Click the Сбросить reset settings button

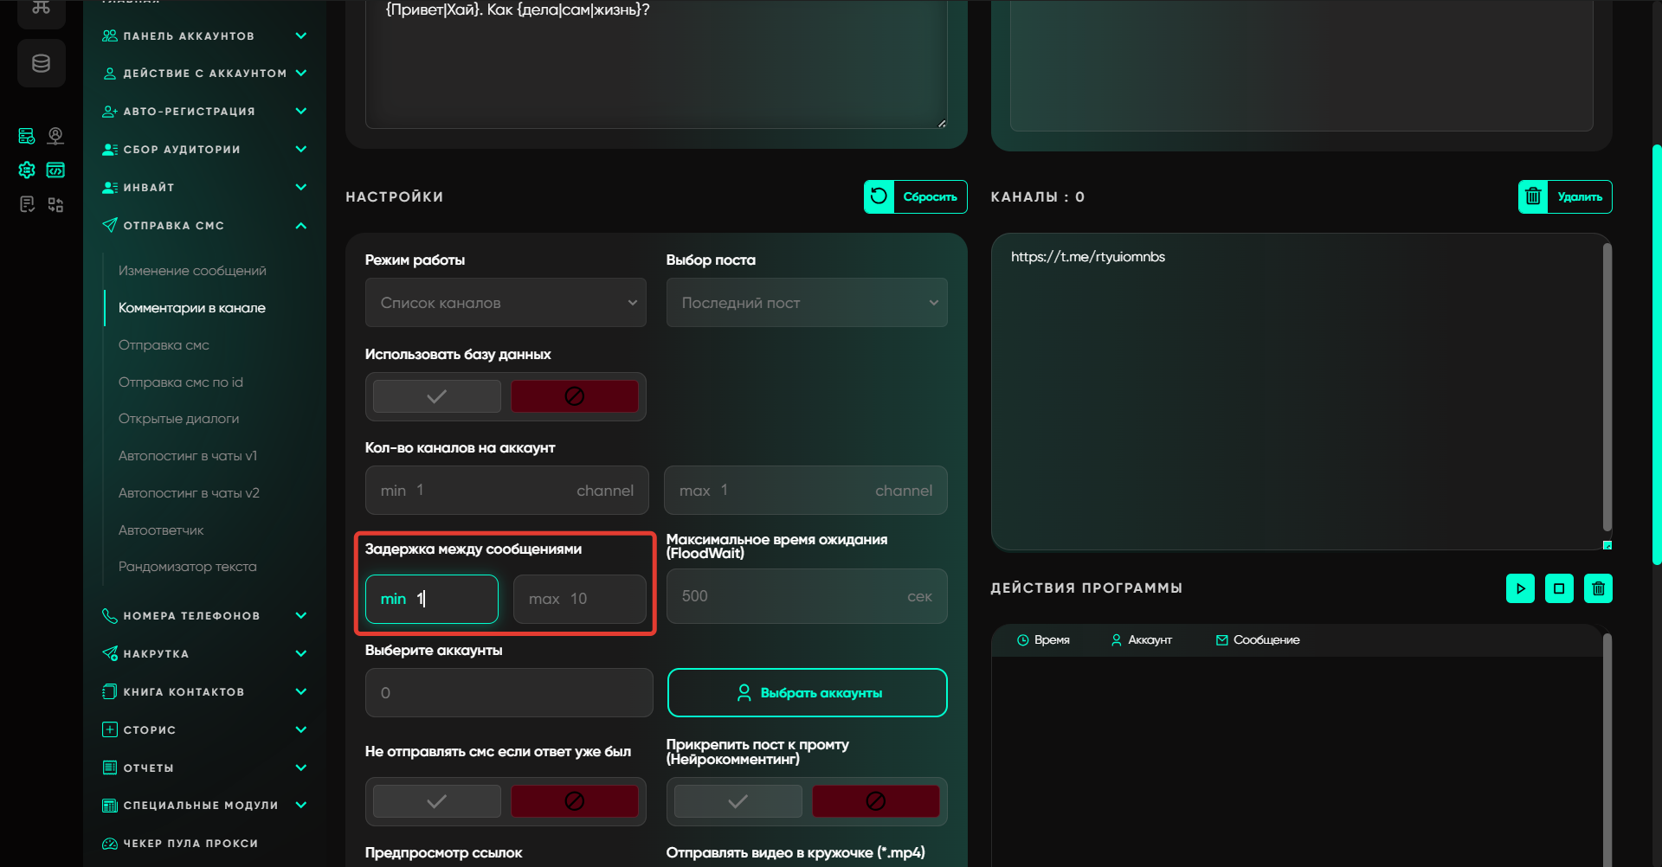[915, 196]
